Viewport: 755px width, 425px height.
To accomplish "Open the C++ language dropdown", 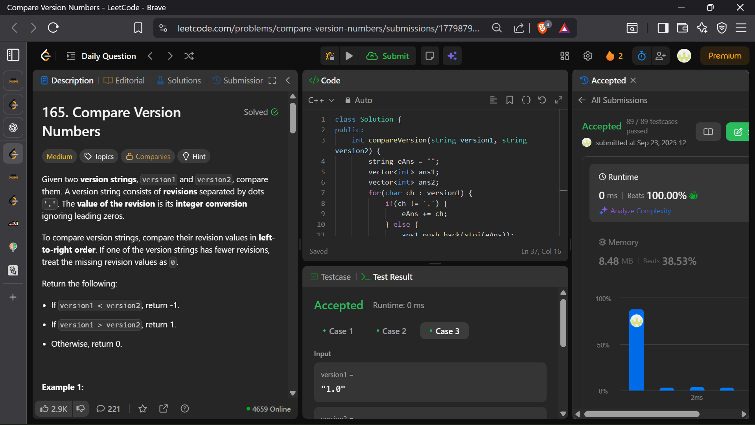I will pyautogui.click(x=321, y=100).
